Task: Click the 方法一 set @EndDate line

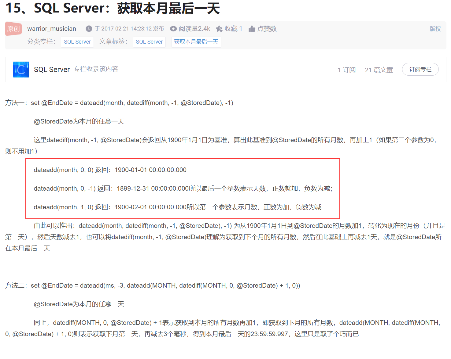Action: point(119,103)
